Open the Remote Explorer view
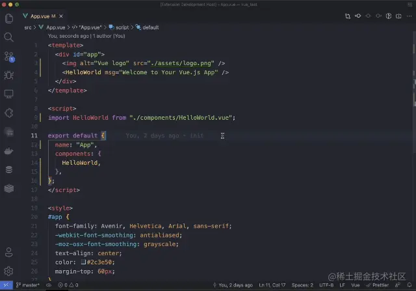Viewport: 416px width, 291px height. click(x=8, y=94)
